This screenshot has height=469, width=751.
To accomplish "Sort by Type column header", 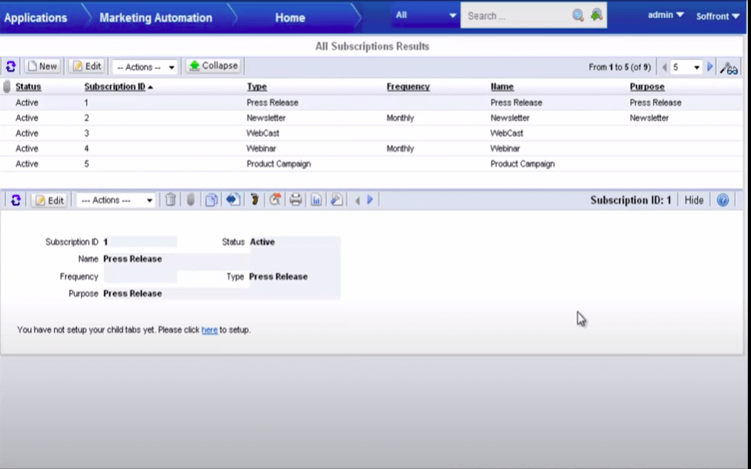I will (257, 87).
